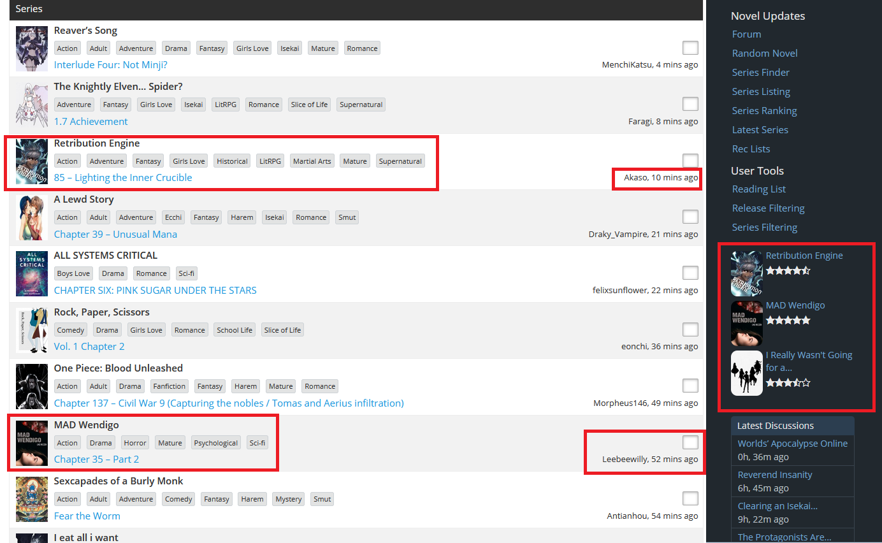
Task: Click The Knightly Elven Spider cover image
Action: (32, 105)
